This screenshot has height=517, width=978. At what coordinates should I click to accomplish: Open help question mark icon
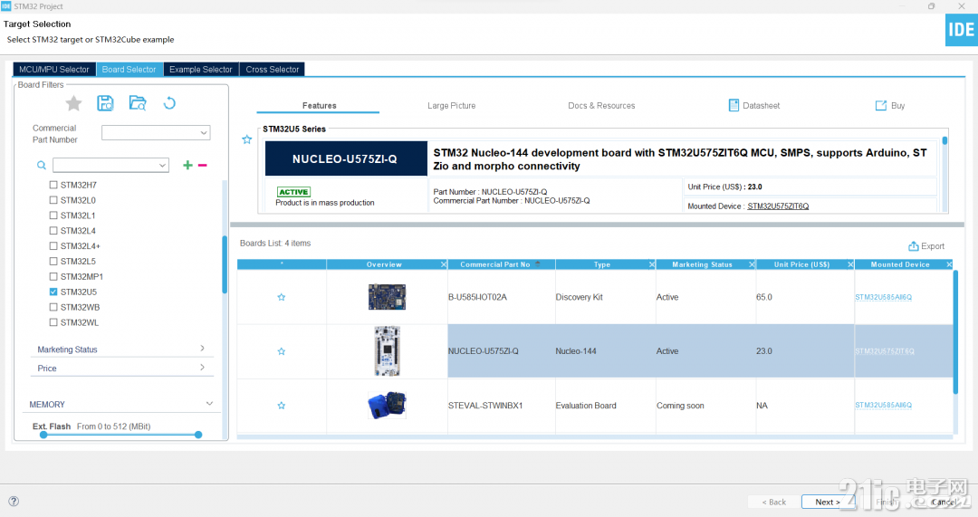click(14, 502)
